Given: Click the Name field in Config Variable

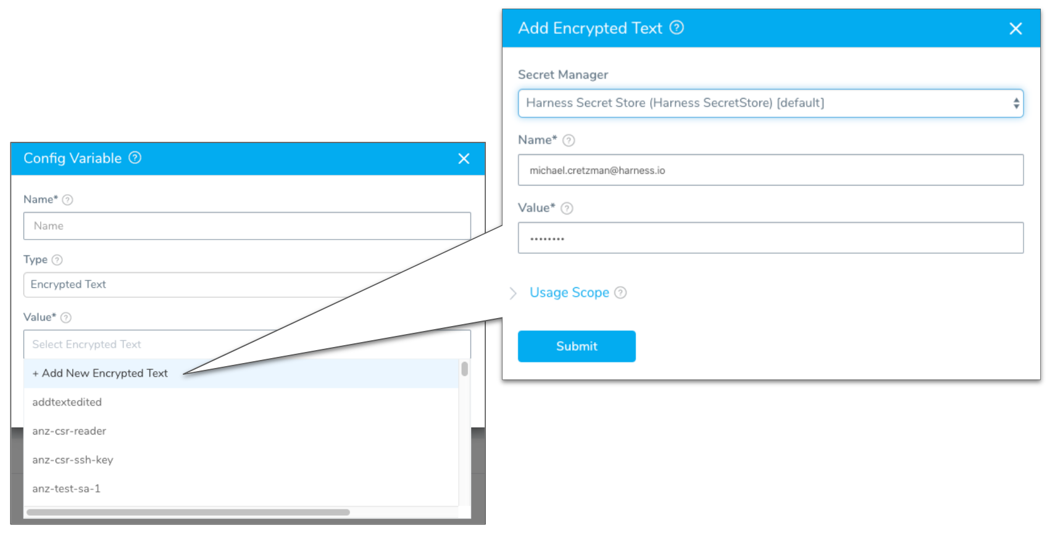Looking at the screenshot, I should click(247, 226).
